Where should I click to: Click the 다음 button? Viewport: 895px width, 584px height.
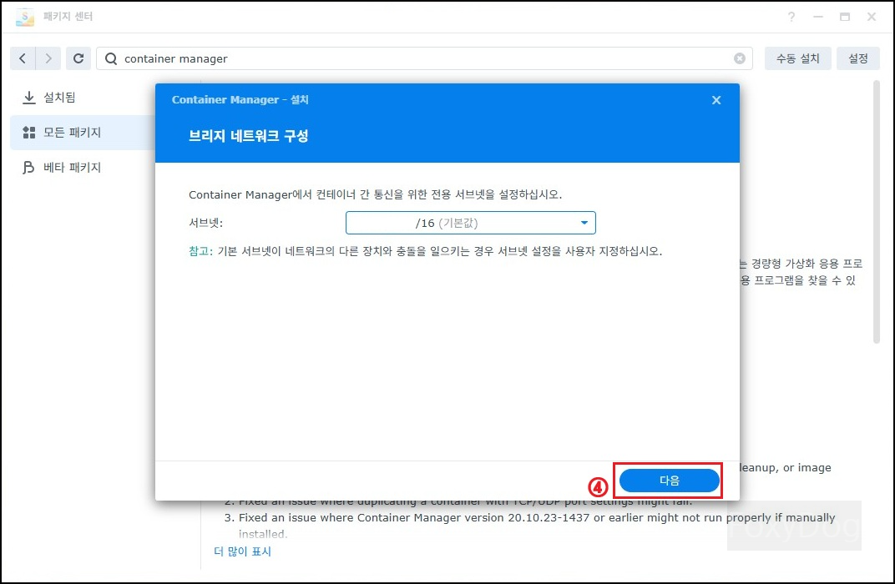669,481
